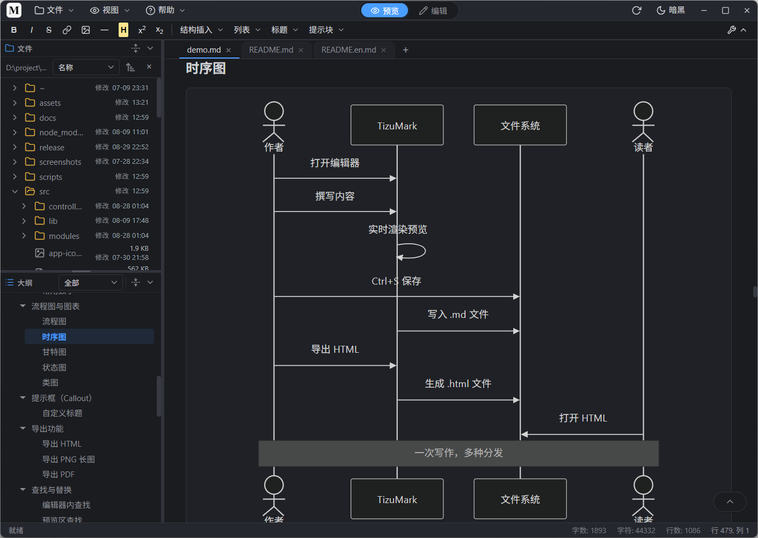Screen dimensions: 758x538
Task: Add a new tab
Action: (406, 50)
